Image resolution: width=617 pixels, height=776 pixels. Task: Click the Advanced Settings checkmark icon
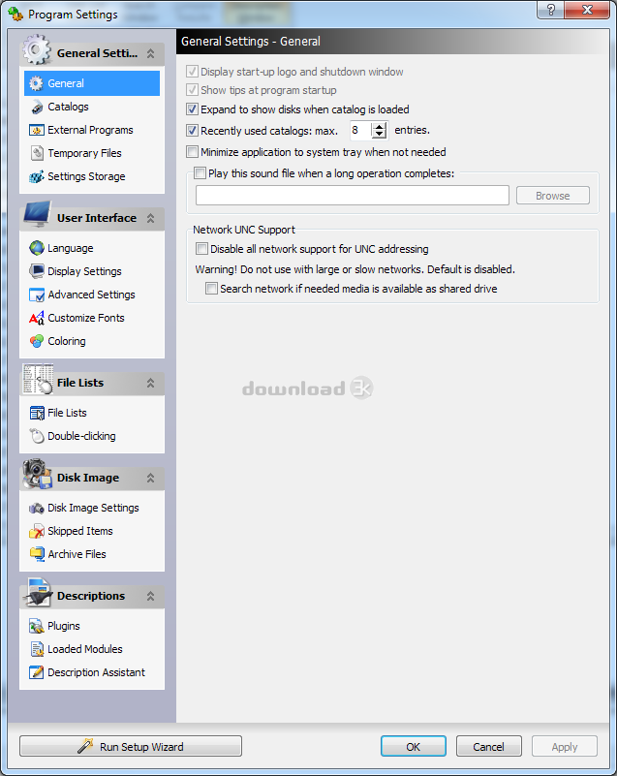[x=37, y=295]
